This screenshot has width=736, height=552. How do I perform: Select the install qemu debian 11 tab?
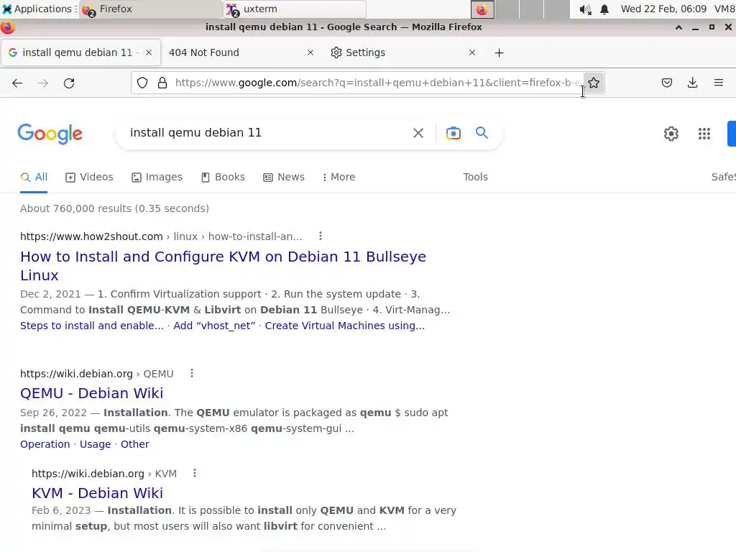coord(80,52)
